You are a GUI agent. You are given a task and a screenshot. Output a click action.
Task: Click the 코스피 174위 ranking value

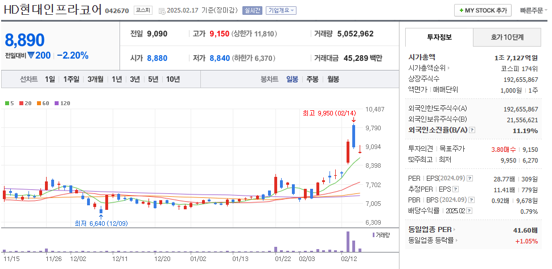pos(519,69)
